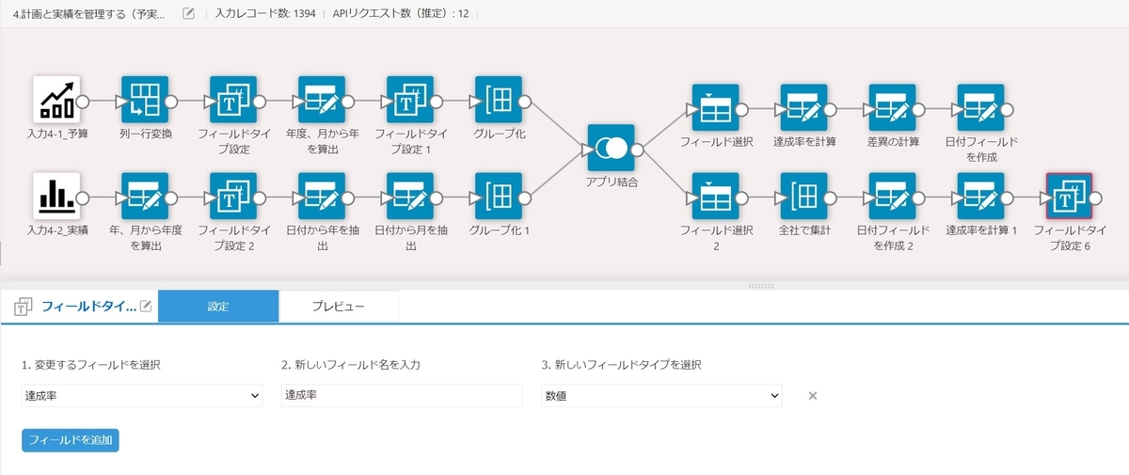
Task: Click the output port of フィールドタイプ設定 6
Action: point(1097,197)
